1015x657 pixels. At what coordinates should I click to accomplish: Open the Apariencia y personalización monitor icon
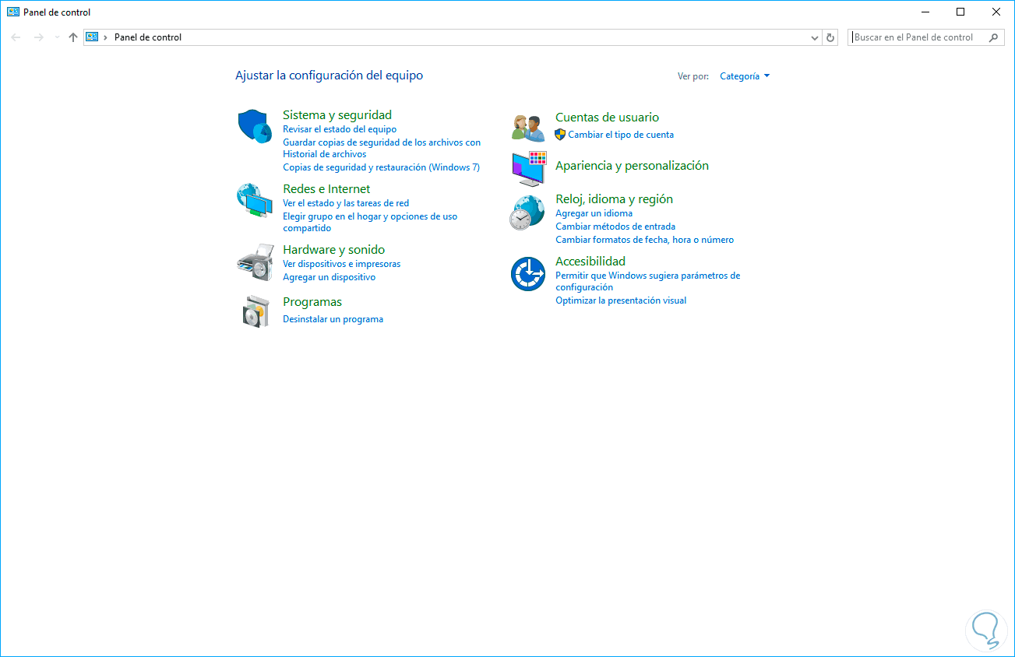(529, 168)
